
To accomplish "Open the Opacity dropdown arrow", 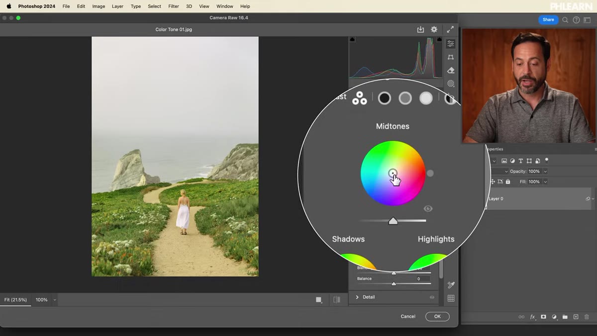I will click(545, 171).
